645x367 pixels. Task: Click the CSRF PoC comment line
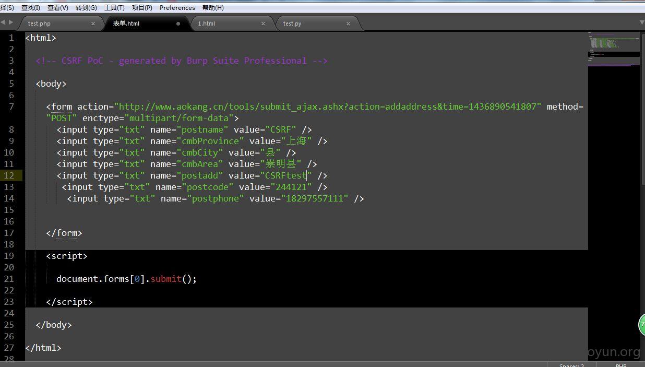coord(182,61)
